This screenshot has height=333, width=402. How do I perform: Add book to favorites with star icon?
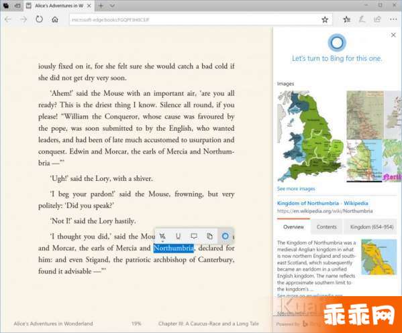coord(325,19)
